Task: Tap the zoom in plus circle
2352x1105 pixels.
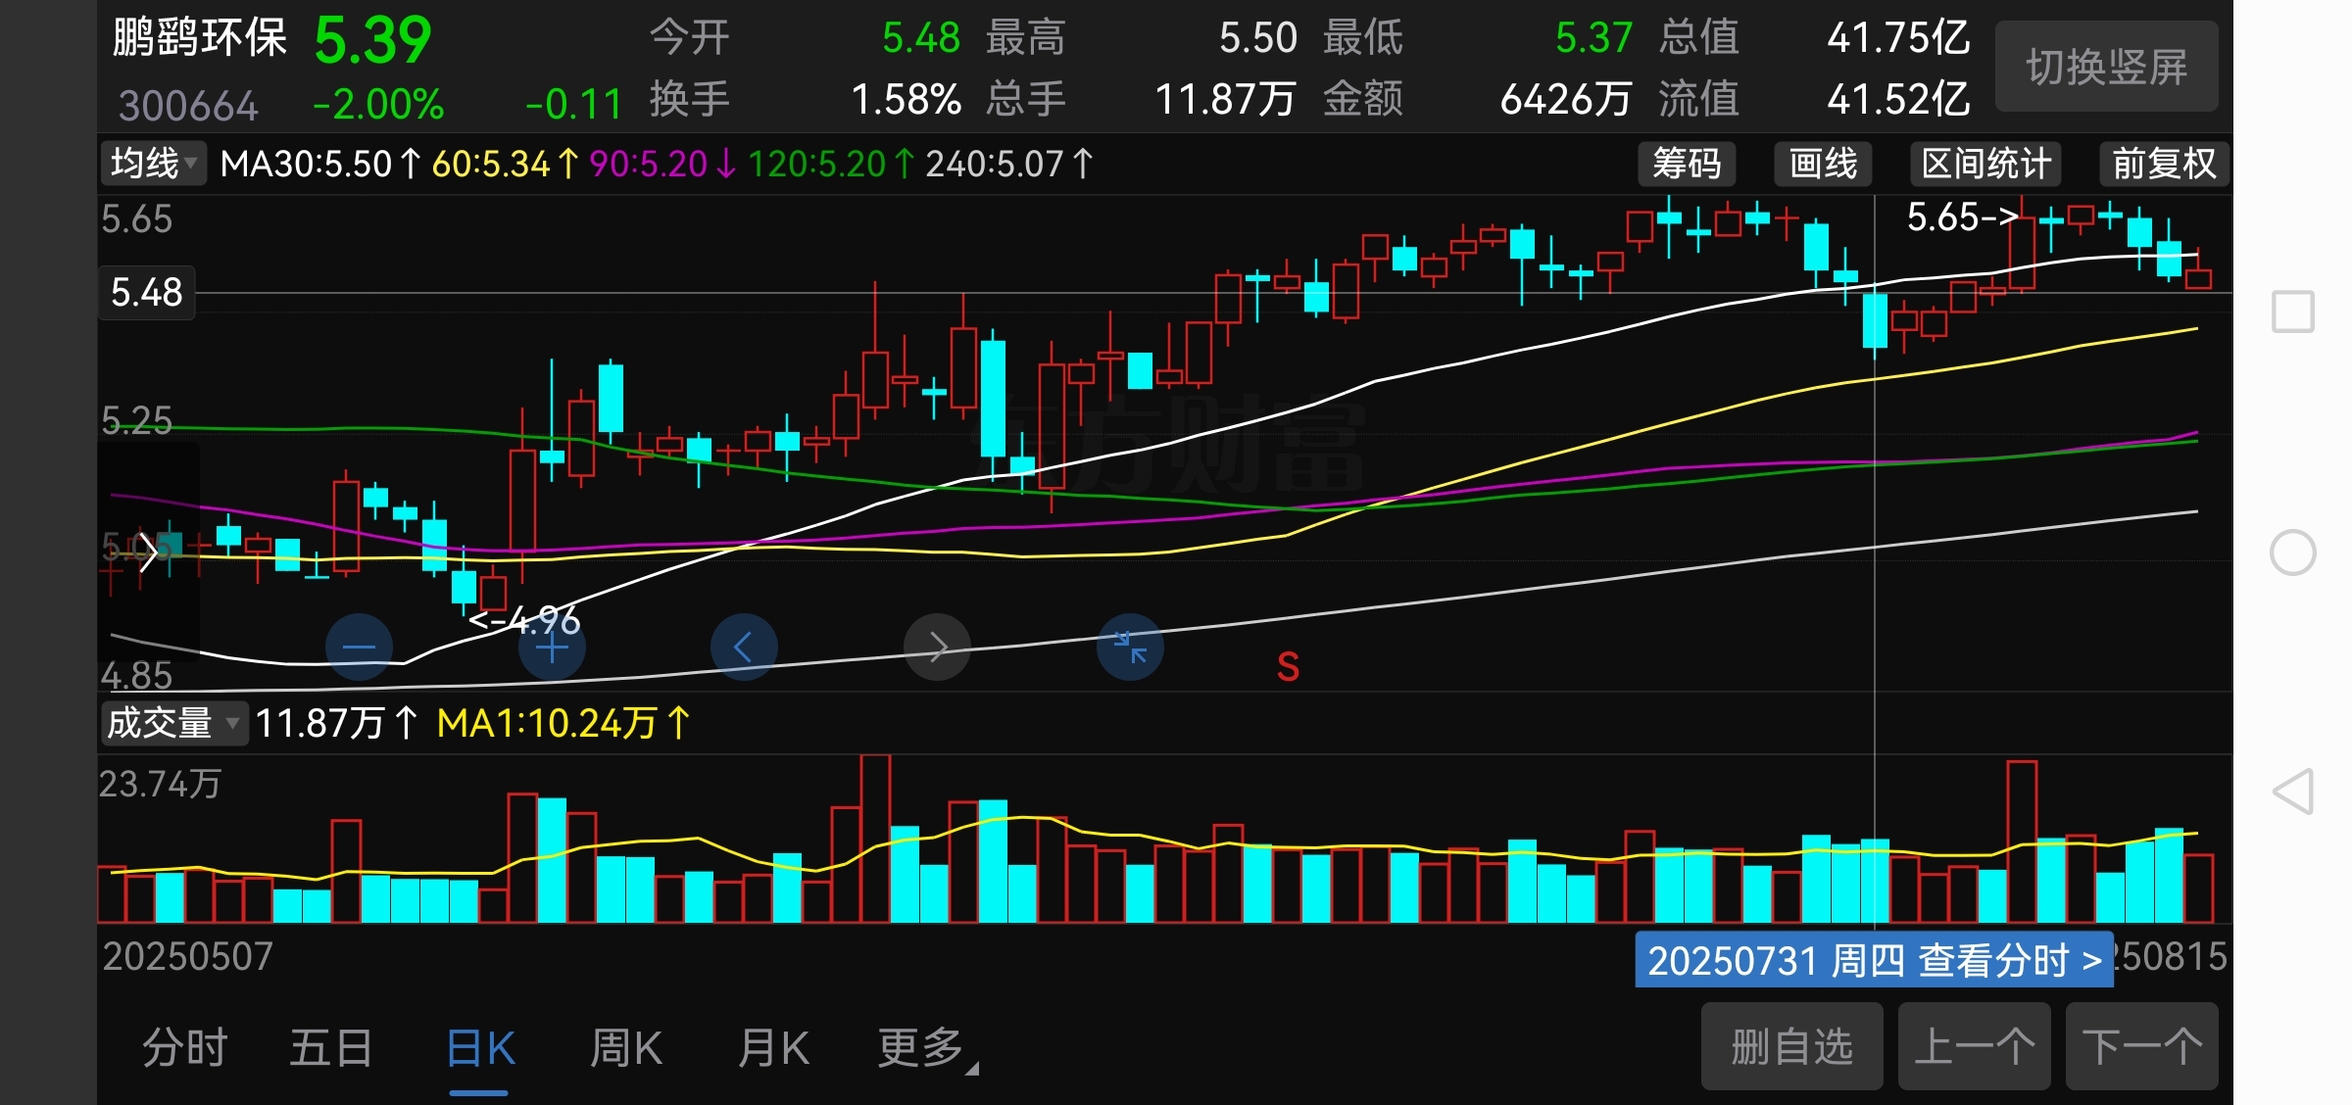Action: click(552, 647)
